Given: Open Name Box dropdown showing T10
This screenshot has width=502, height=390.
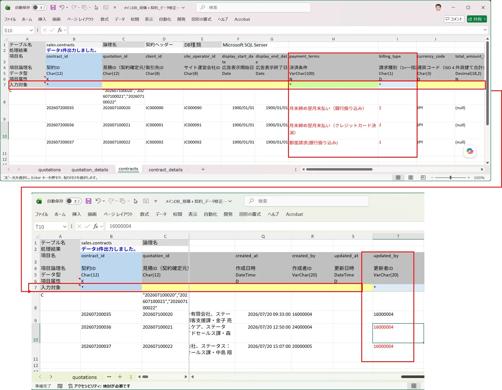Looking at the screenshot, I should (x=64, y=226).
